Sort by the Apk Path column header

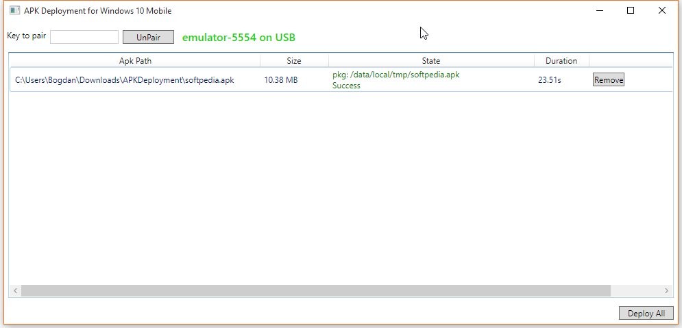point(135,61)
